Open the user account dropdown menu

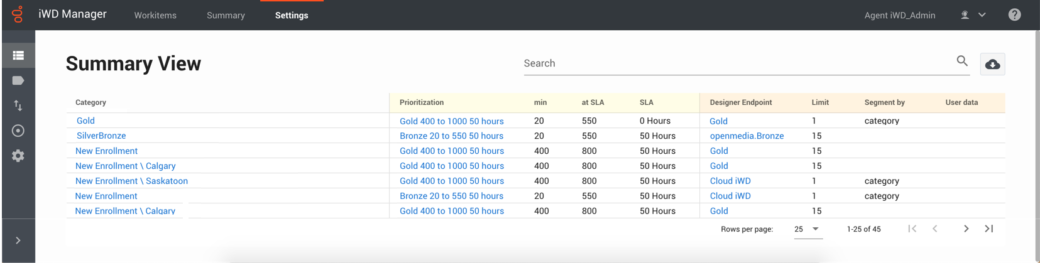point(973,15)
